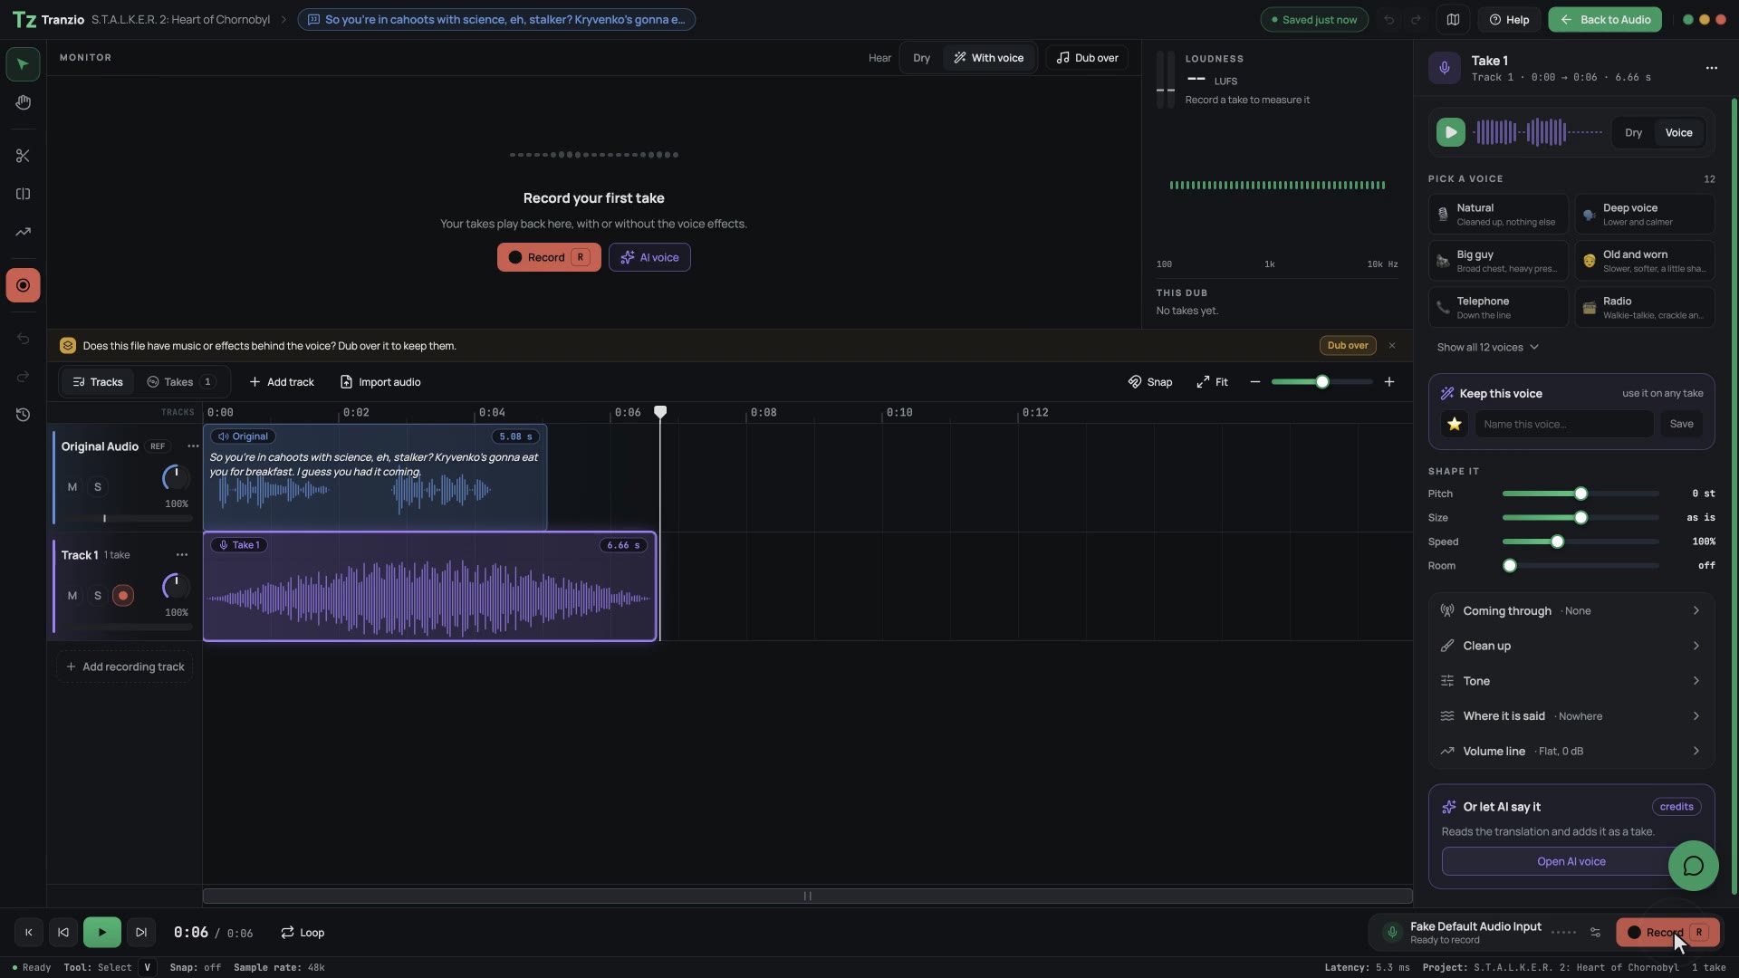Expand the Volume line section
Viewport: 1739px width, 978px height.
pyautogui.click(x=1571, y=752)
